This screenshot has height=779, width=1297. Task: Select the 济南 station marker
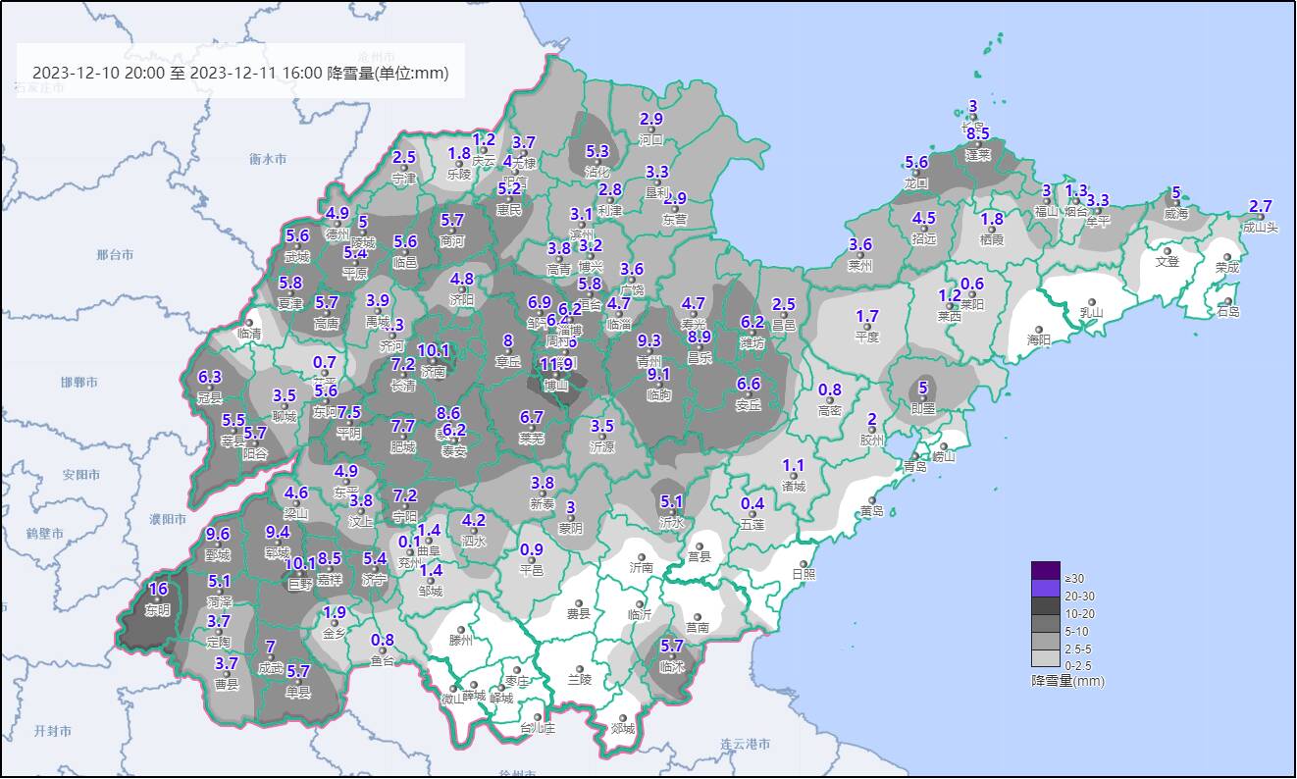pos(433,360)
